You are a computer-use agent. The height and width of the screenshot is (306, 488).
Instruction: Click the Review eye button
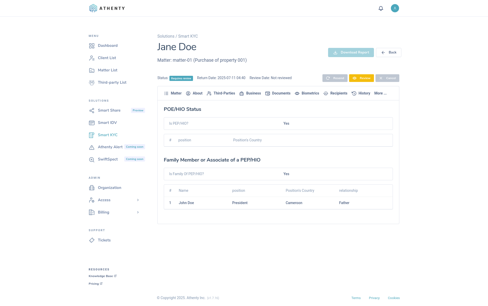[x=361, y=78]
